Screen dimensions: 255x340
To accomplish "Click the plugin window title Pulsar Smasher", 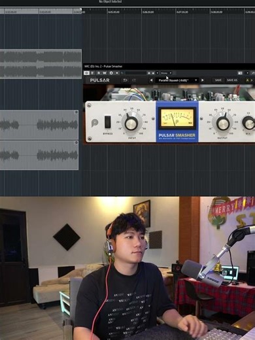I will tap(103, 66).
